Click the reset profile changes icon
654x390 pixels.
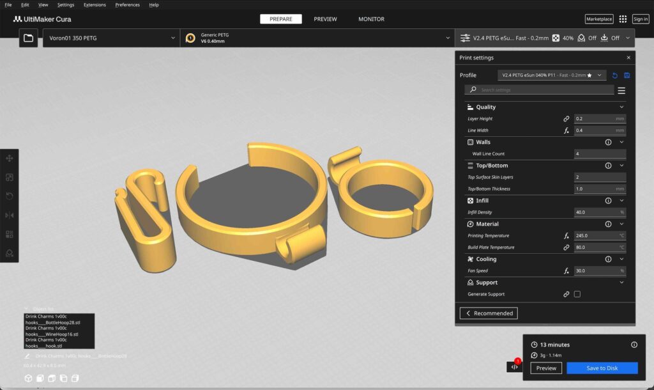coord(615,75)
